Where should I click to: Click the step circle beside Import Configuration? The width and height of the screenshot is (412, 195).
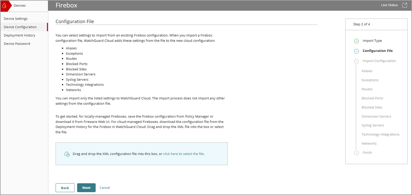click(x=356, y=61)
